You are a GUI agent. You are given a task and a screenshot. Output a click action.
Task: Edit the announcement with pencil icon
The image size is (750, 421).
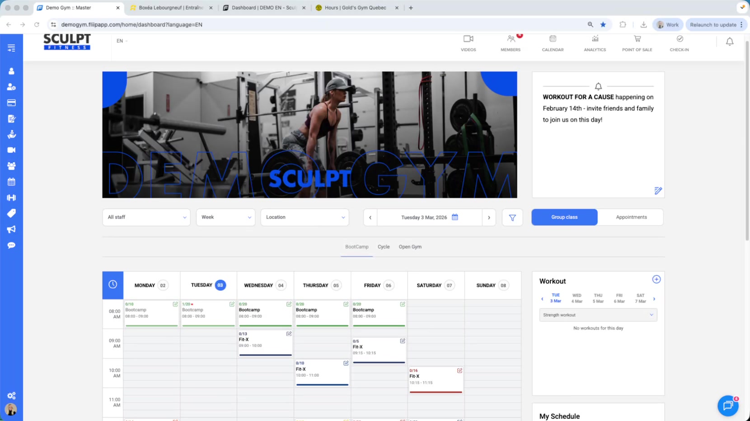pyautogui.click(x=658, y=191)
